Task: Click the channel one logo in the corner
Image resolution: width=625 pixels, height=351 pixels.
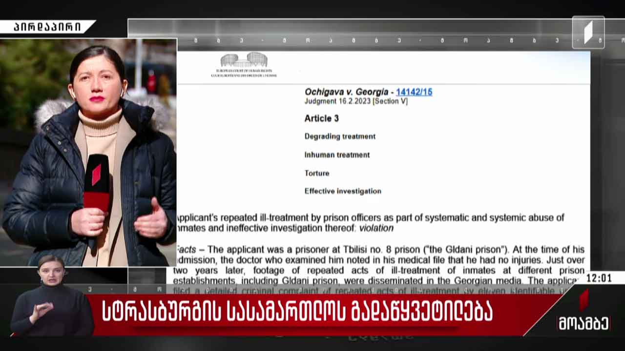Action: [x=588, y=33]
